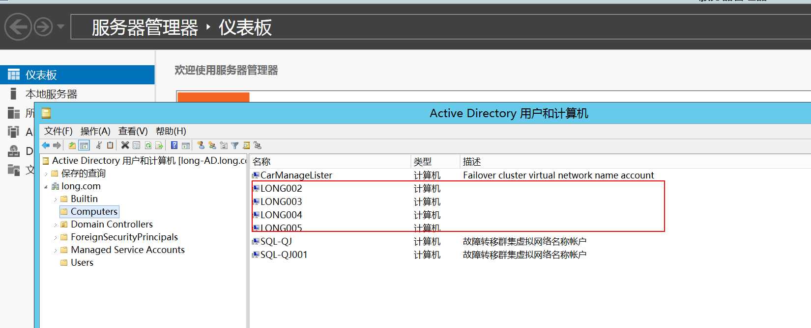
Task: Click the Find objects icon
Action: point(246,145)
